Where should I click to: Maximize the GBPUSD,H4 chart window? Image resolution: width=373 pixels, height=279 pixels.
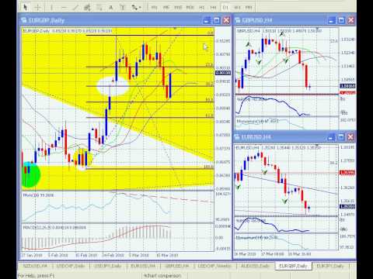[x=341, y=20]
